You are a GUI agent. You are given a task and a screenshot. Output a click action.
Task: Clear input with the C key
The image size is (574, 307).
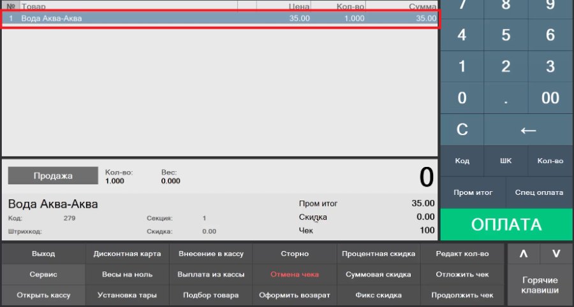click(x=462, y=129)
